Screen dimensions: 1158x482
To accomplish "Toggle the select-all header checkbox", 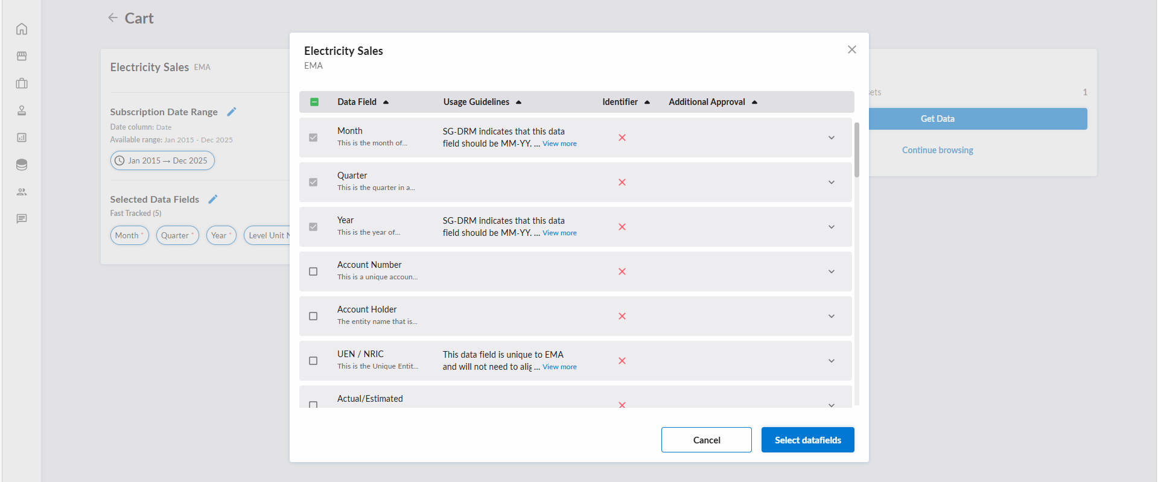I will tap(314, 102).
